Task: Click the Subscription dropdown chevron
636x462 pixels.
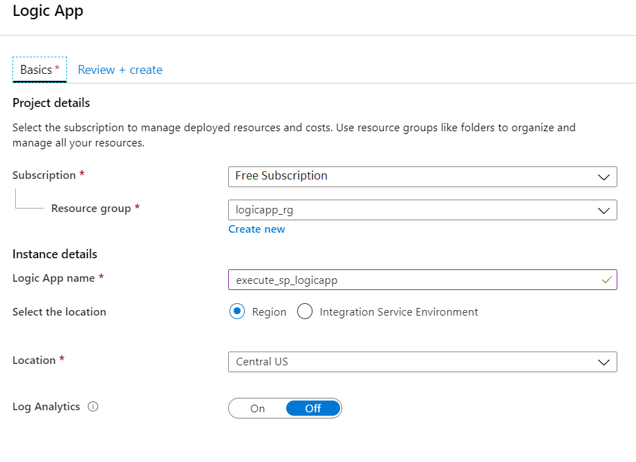Action: (604, 177)
